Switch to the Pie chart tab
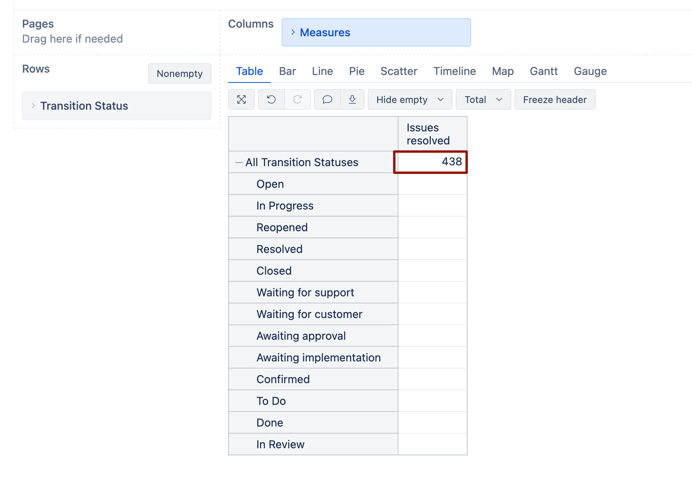Image resolution: width=692 pixels, height=494 pixels. pos(357,71)
